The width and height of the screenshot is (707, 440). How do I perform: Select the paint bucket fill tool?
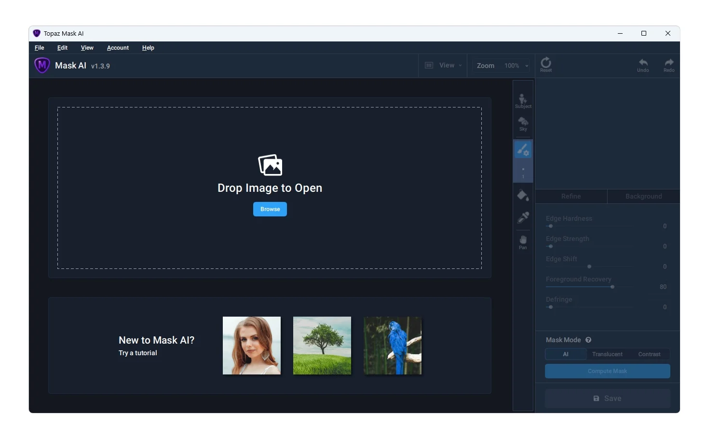click(x=523, y=196)
